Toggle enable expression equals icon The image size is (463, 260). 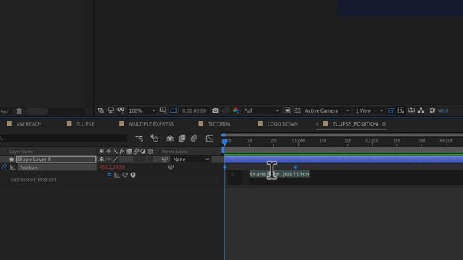109,175
